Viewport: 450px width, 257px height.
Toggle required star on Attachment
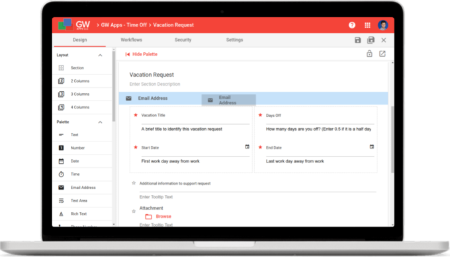coord(134,211)
